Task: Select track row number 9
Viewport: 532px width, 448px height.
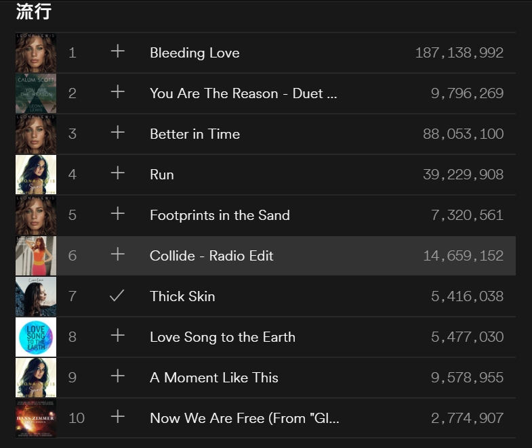Action: pos(73,378)
